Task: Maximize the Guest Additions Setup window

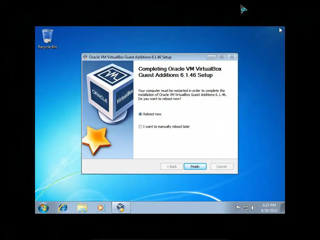Action: tap(222, 57)
